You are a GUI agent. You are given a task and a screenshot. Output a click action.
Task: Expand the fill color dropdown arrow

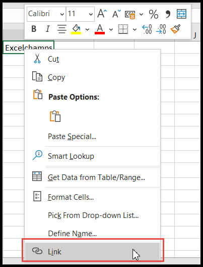87,29
